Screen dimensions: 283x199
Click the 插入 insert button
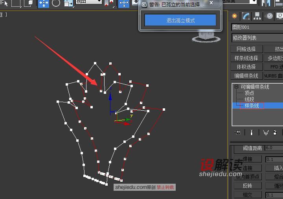274,168
